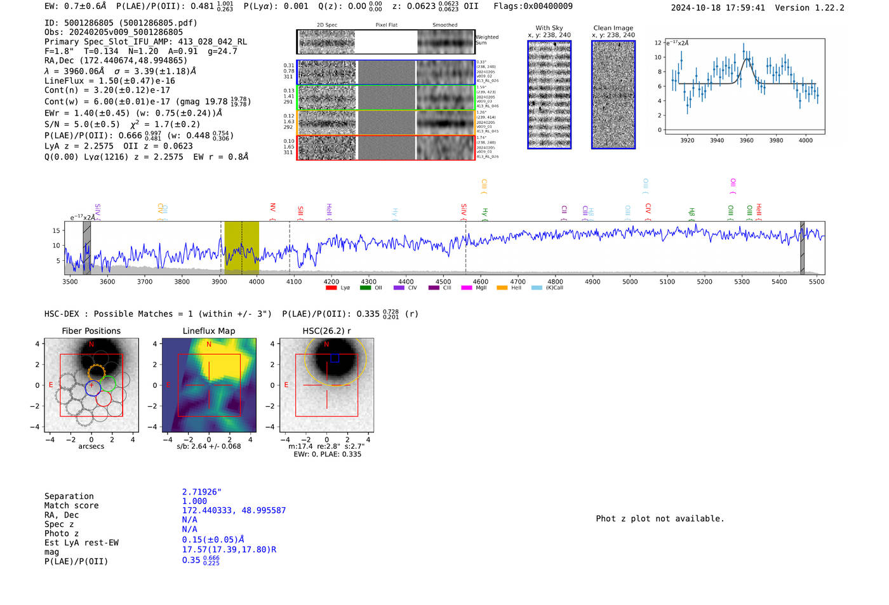Screen dimensions: 889x605
Task: Click the S/N = 5.0(±0.5) text
Action: (x=82, y=124)
